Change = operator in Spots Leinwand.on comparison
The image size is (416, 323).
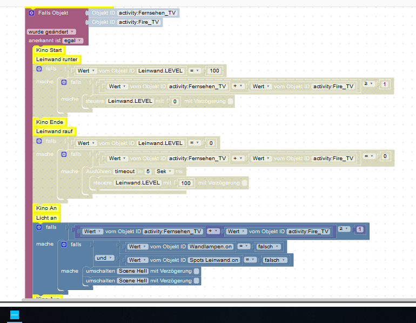[x=250, y=260]
